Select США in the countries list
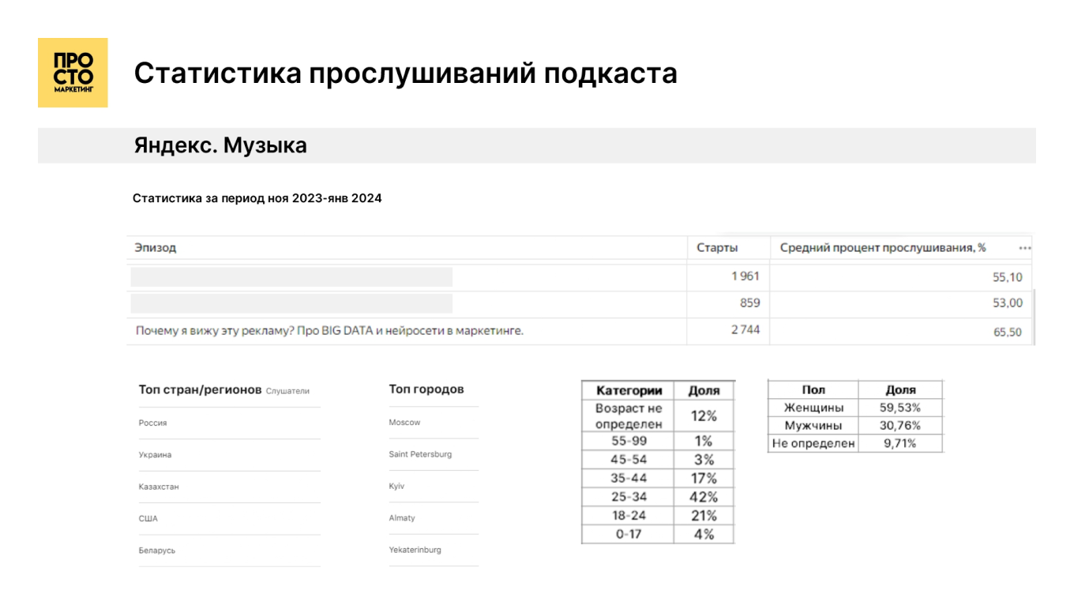This screenshot has width=1074, height=605. tap(148, 519)
